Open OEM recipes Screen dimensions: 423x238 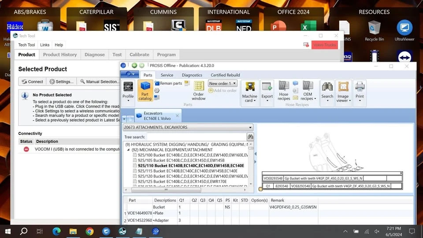point(308,91)
